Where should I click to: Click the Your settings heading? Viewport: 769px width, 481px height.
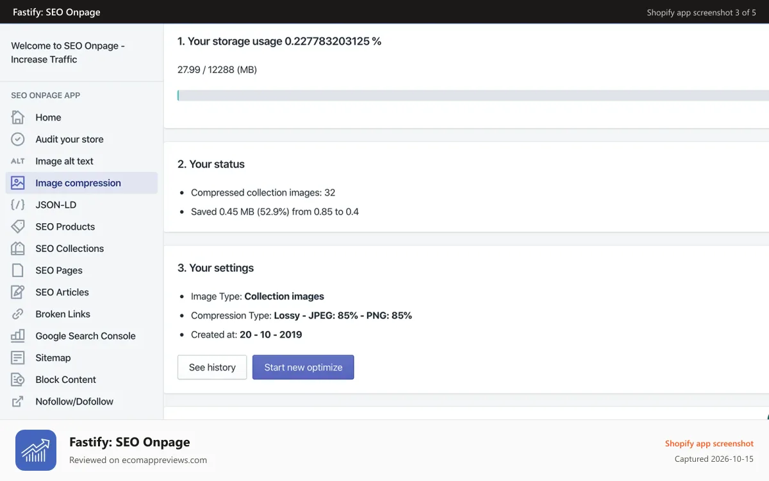tap(215, 268)
